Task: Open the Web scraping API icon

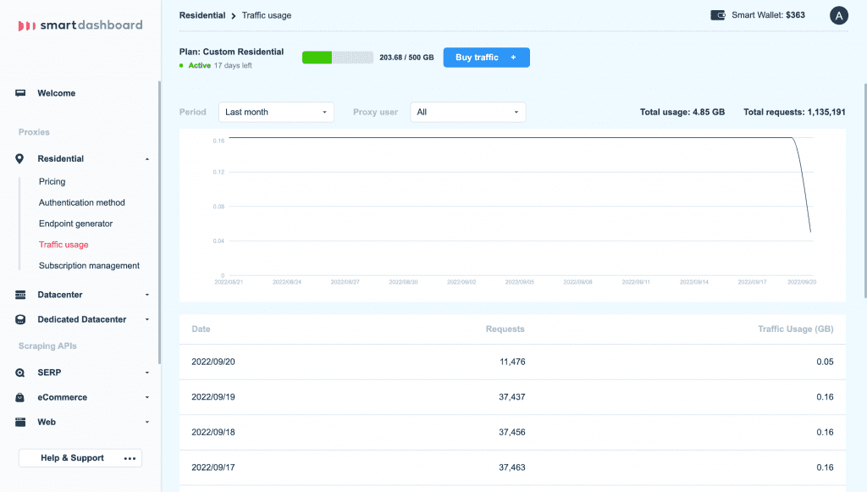Action: pyautogui.click(x=20, y=422)
